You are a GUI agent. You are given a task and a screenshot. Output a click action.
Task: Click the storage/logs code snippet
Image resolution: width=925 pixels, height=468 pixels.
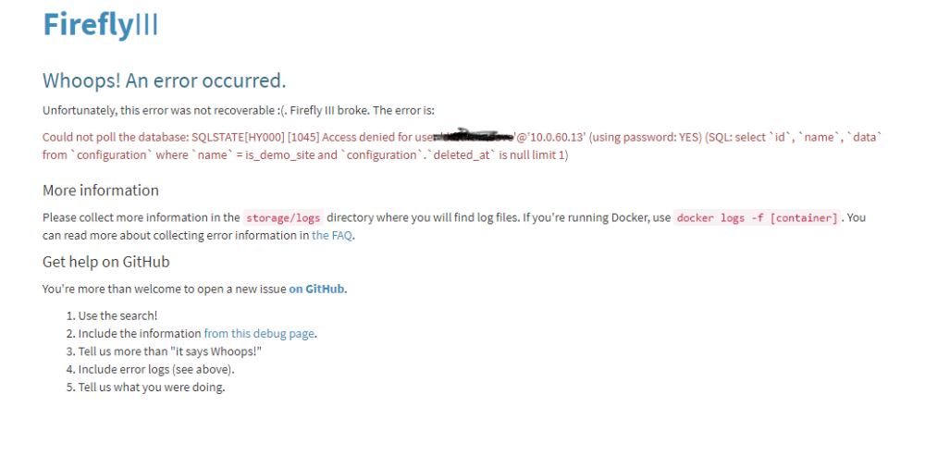coord(283,217)
